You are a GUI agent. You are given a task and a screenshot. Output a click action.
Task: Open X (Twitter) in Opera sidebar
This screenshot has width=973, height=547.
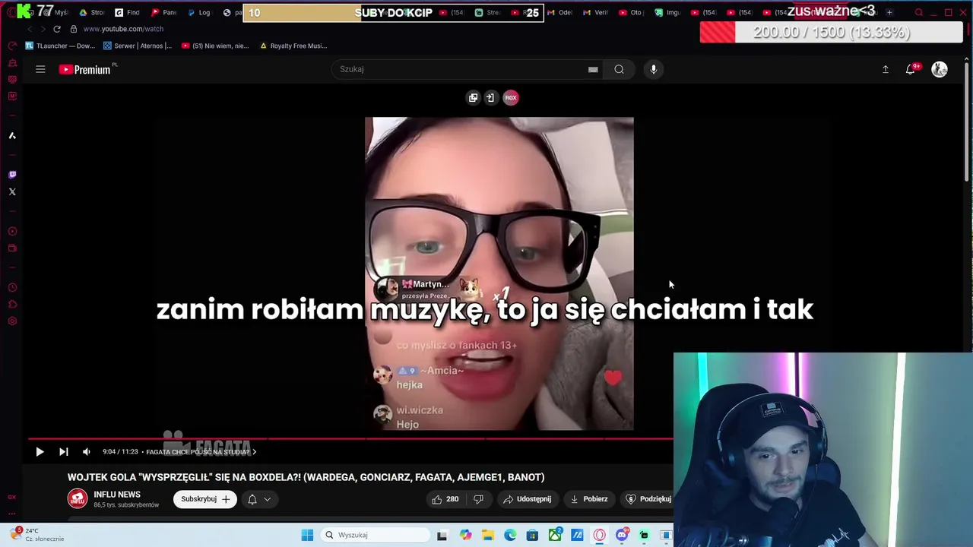[12, 191]
